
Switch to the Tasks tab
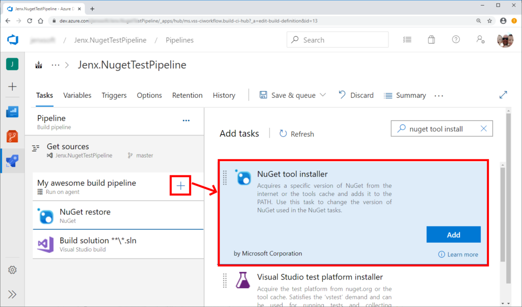tap(45, 95)
